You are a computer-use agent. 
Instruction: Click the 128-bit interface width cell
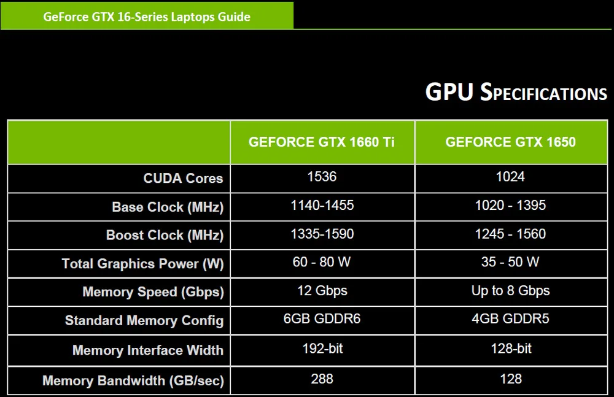tap(511, 349)
